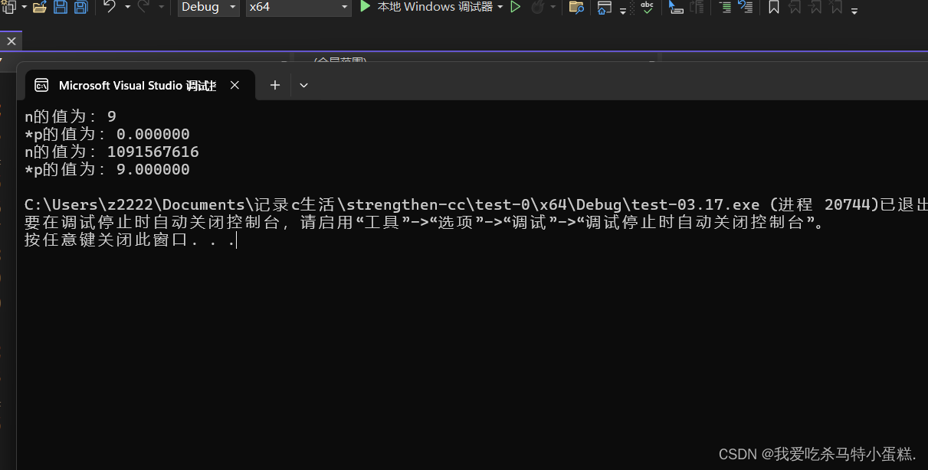This screenshot has height=470, width=928.
Task: Close the debug console tab
Action: click(x=234, y=86)
